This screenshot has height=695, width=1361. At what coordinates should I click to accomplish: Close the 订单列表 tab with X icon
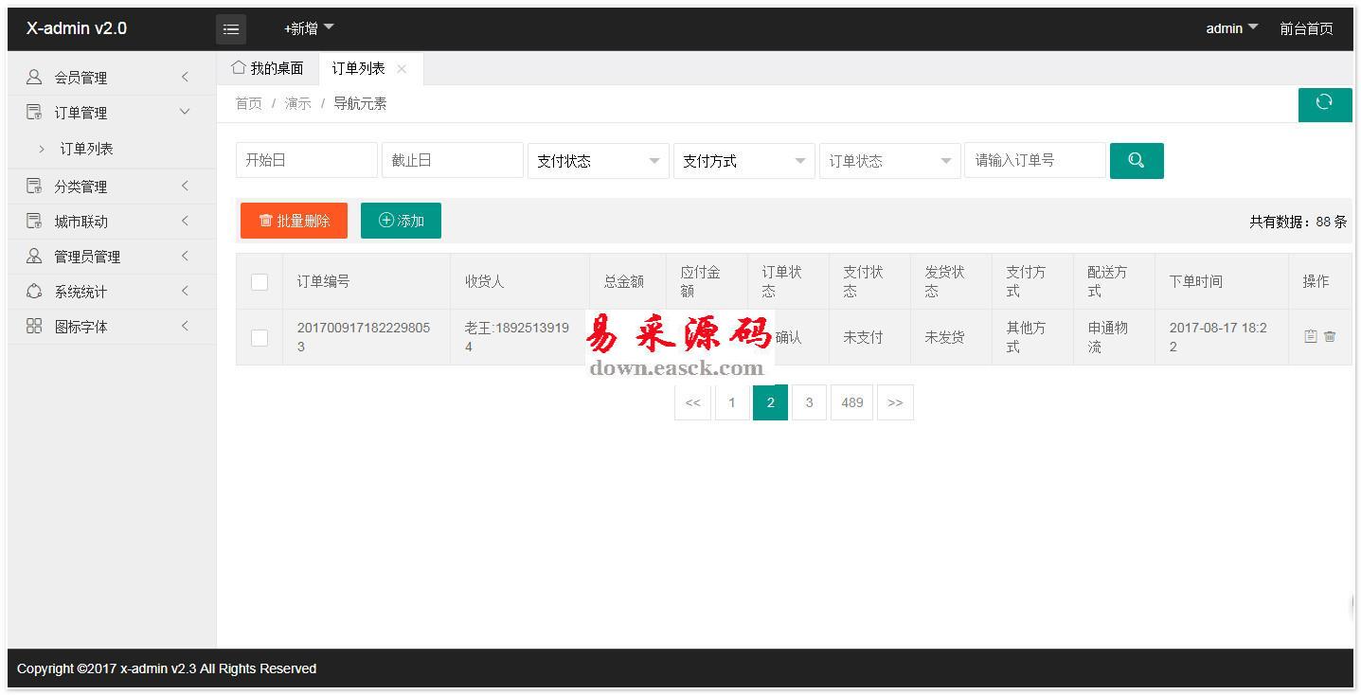click(x=402, y=68)
